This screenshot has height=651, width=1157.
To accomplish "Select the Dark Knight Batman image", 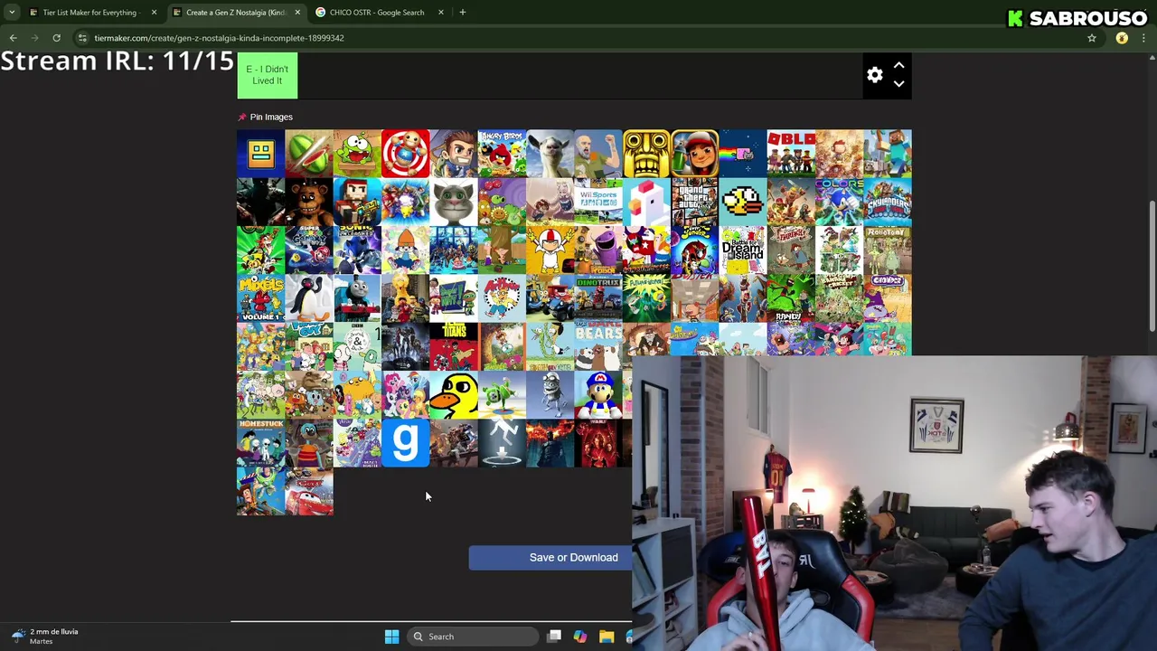I will pyautogui.click(x=550, y=442).
